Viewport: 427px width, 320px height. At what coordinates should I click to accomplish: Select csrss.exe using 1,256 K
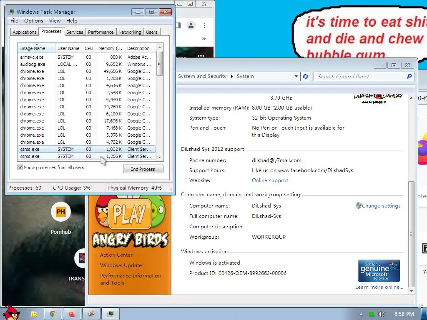click(87, 156)
